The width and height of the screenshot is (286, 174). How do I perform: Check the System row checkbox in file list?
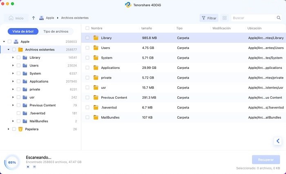pos(87,58)
